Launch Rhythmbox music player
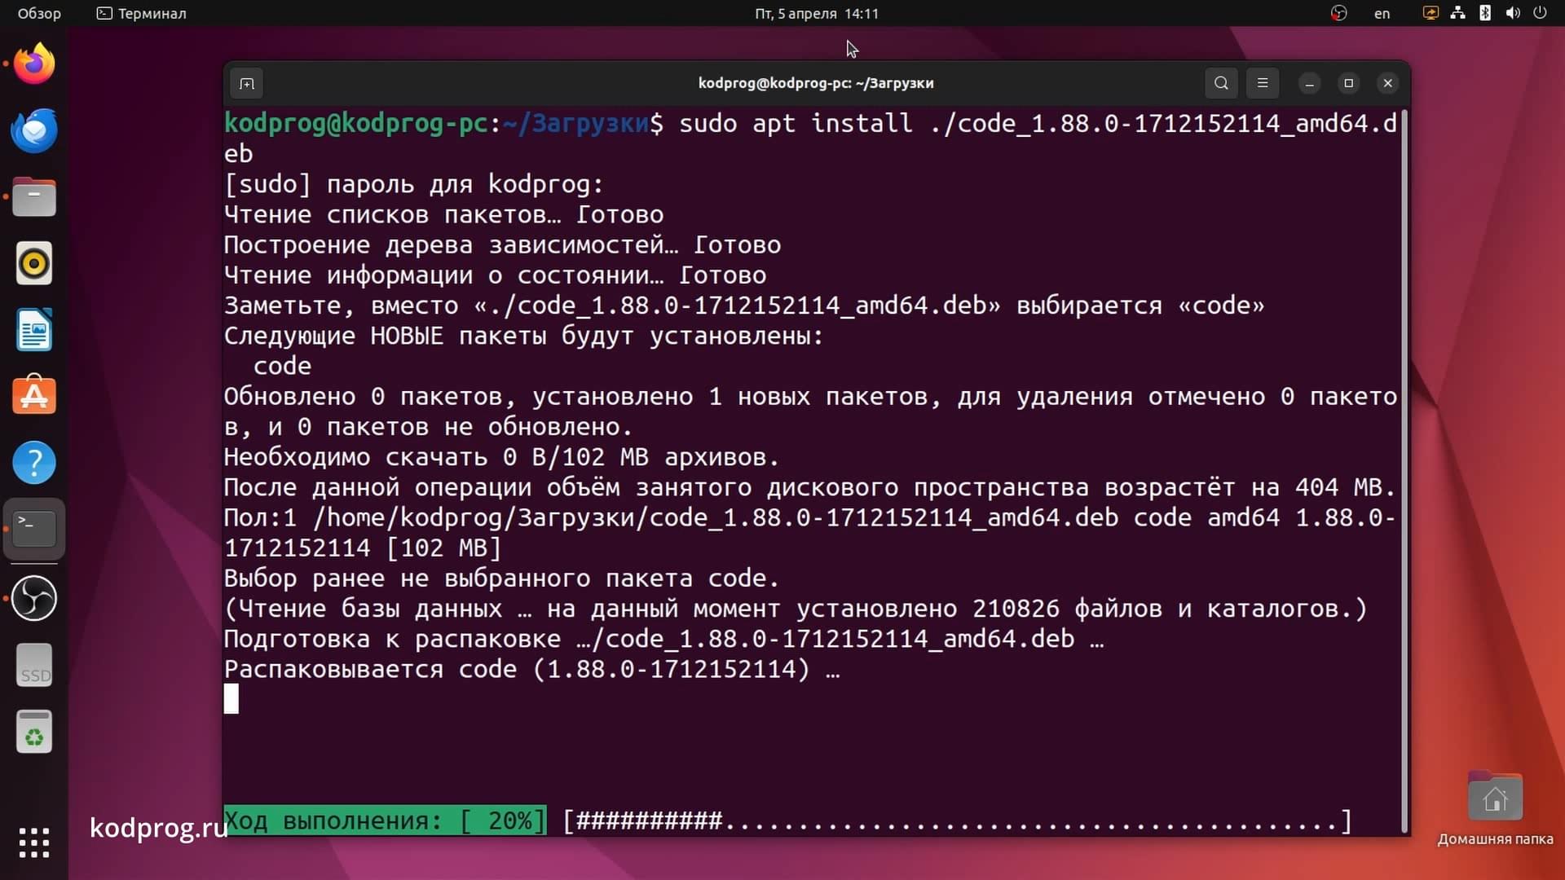1565x880 pixels. (34, 263)
